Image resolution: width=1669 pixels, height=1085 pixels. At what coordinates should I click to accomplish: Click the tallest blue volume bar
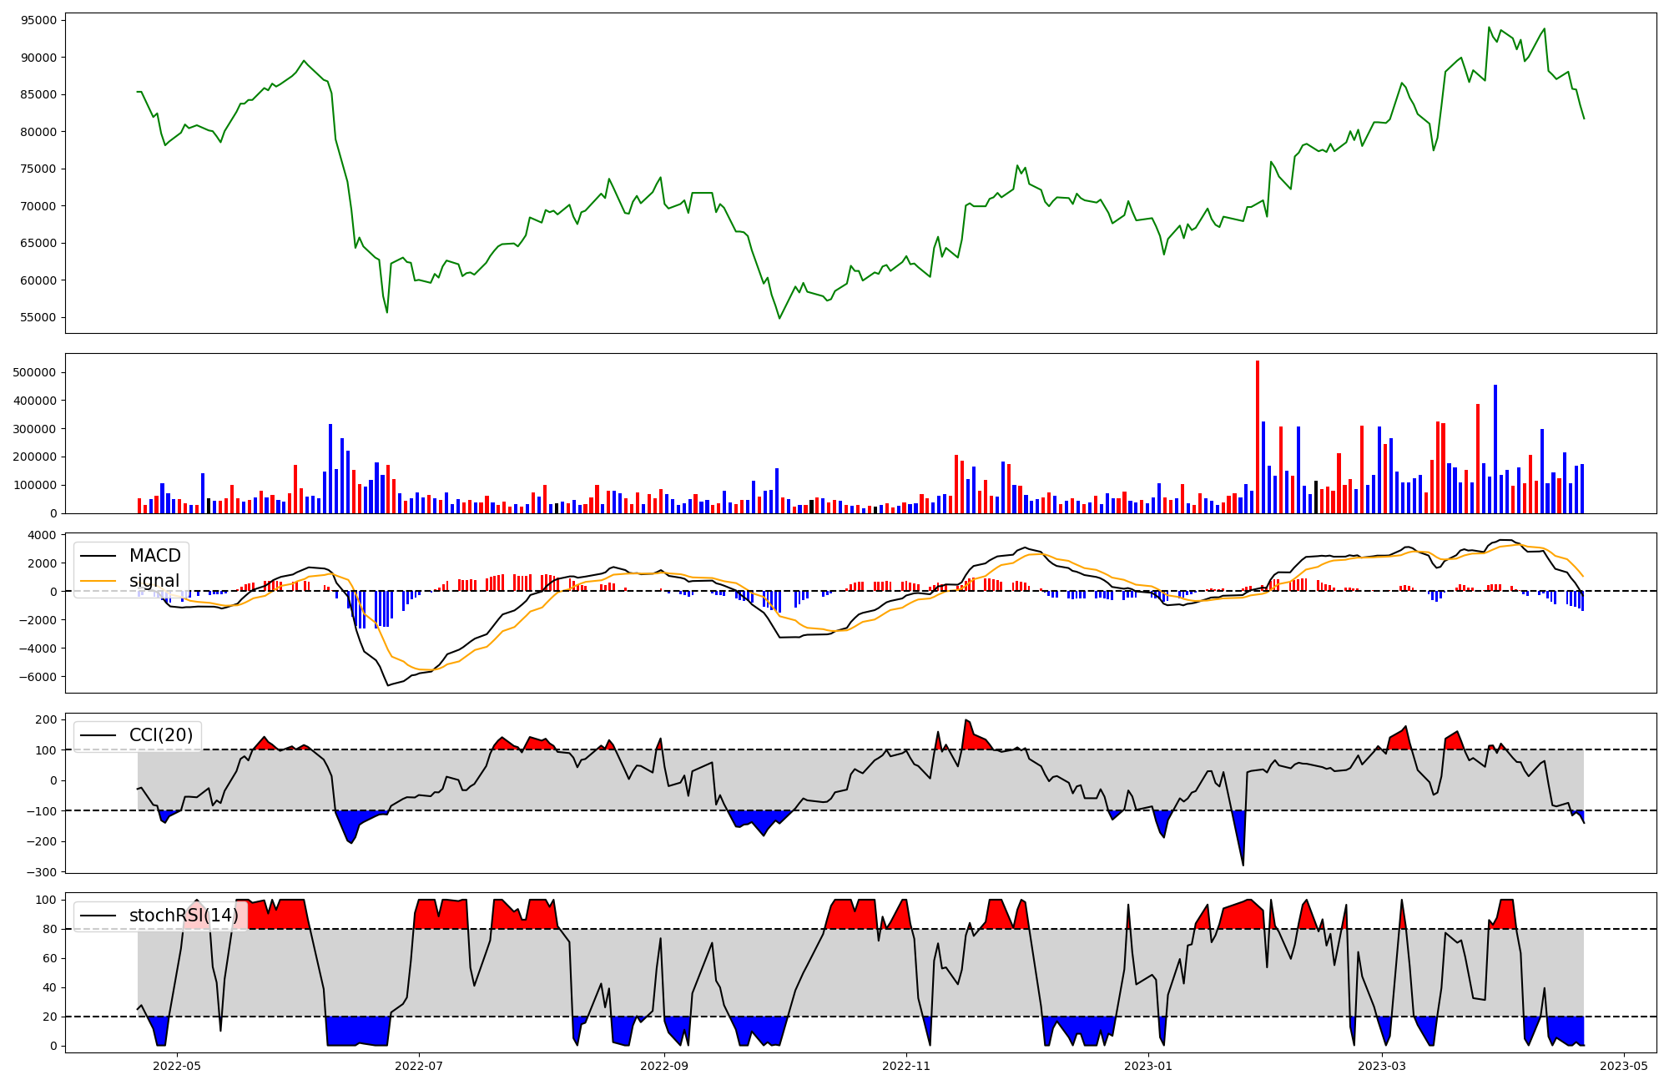(1495, 449)
